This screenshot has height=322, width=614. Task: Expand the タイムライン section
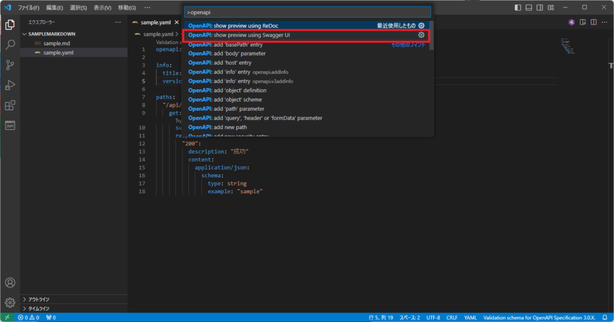(74, 308)
